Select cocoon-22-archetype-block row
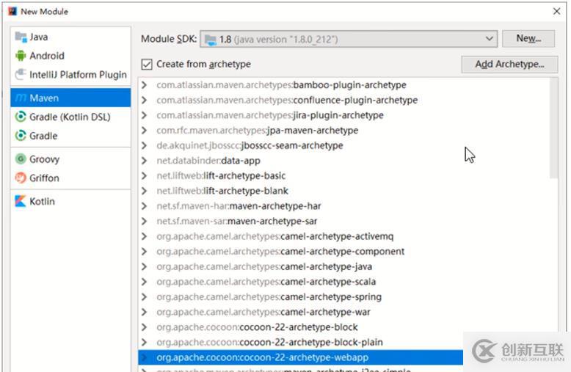 tap(344, 327)
